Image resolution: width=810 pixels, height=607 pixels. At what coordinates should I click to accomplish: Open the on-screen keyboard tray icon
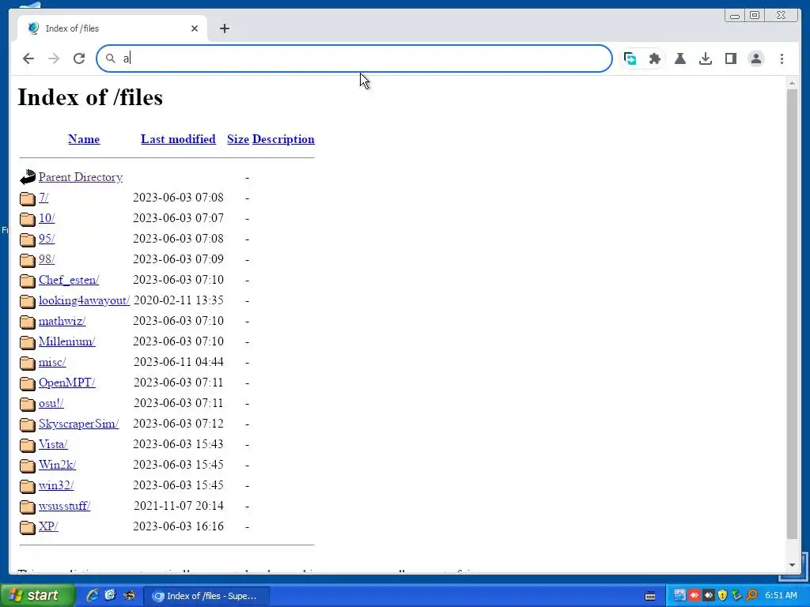click(650, 596)
